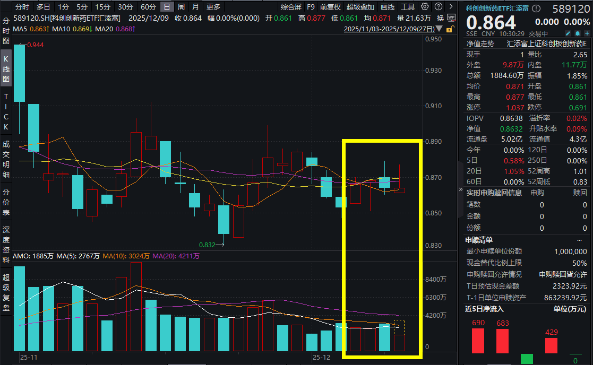
Task: Click the 683 net inflow red bar
Action: click(503, 341)
